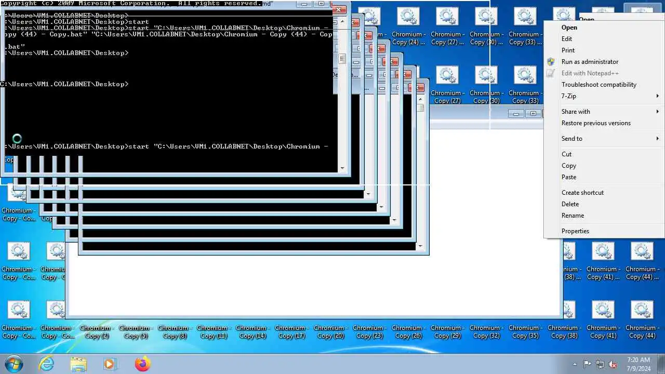Choose Cut in the context menu
This screenshot has width=665, height=374.
604,154
